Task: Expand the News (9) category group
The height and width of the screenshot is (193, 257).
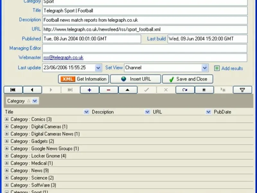Action: pyautogui.click(x=7, y=170)
